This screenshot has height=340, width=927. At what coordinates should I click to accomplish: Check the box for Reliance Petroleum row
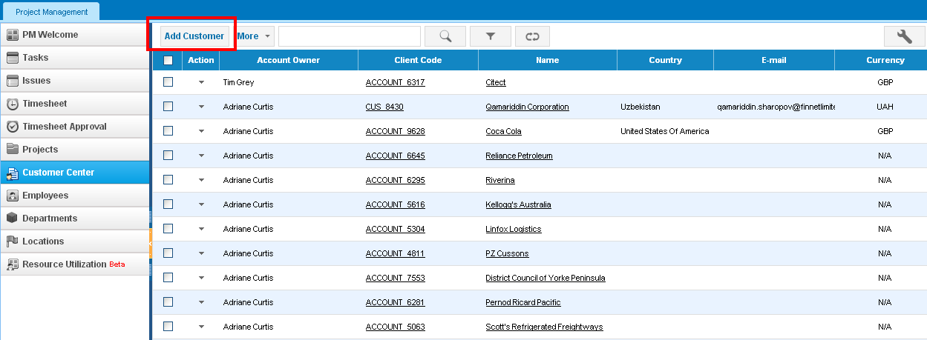point(168,156)
